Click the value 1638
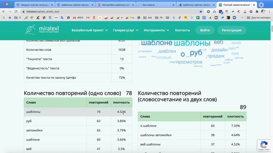Screen dimensions: 273x153 click(x=122, y=50)
